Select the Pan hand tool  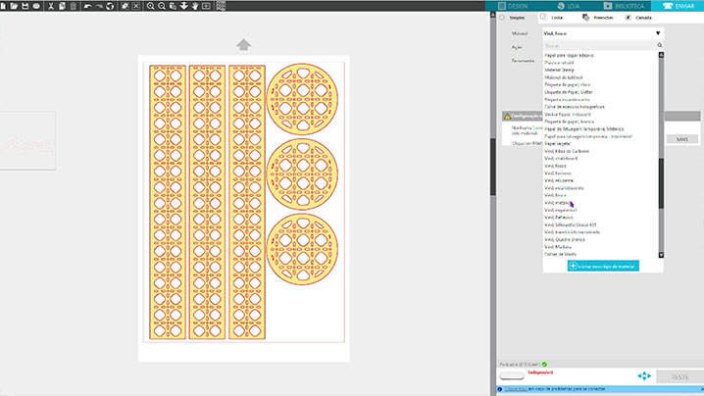point(195,6)
